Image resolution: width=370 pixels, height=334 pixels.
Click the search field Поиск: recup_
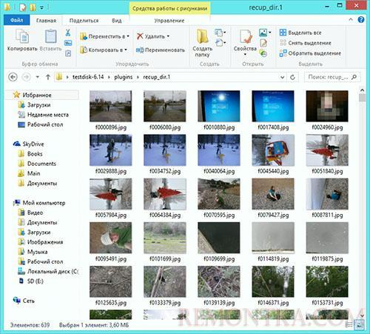(332, 77)
